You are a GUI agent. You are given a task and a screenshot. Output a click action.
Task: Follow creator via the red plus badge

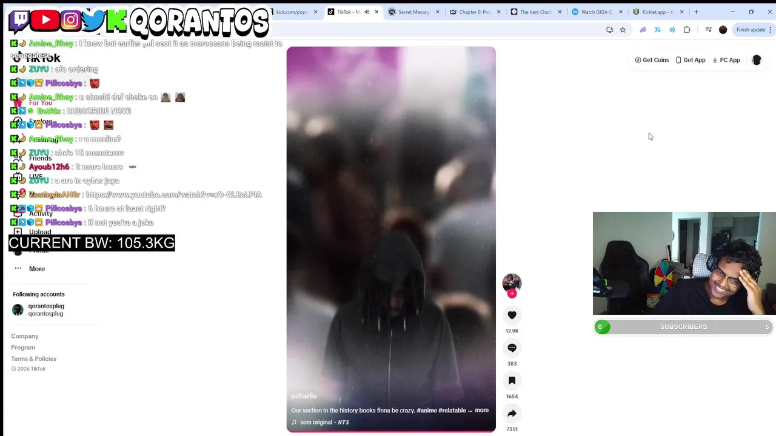coord(512,294)
